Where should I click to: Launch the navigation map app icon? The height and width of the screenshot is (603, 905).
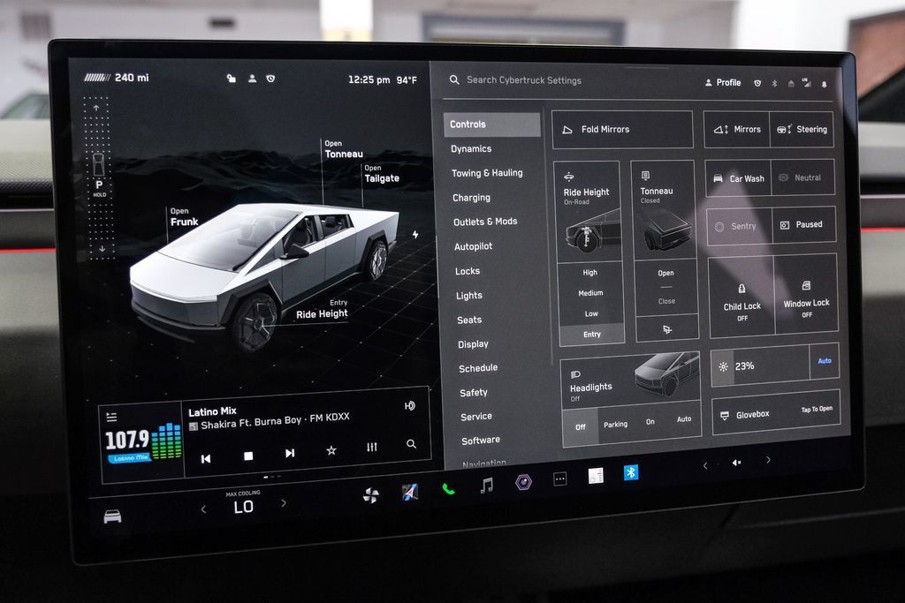(x=410, y=492)
